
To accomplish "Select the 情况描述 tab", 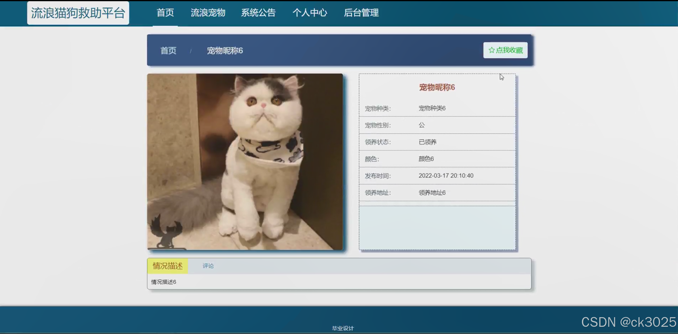I will [167, 266].
